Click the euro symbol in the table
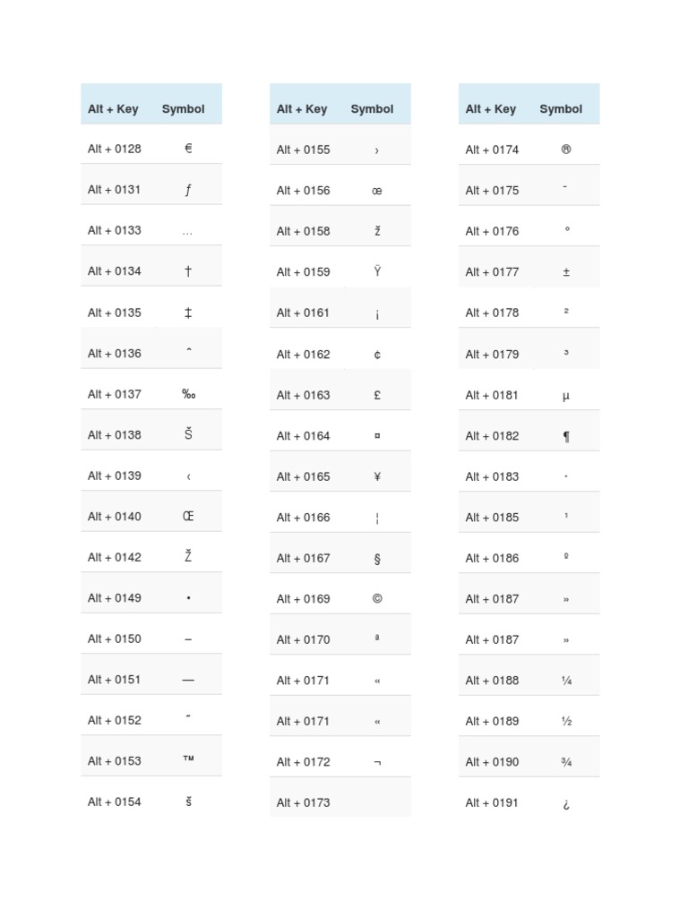 coord(188,149)
